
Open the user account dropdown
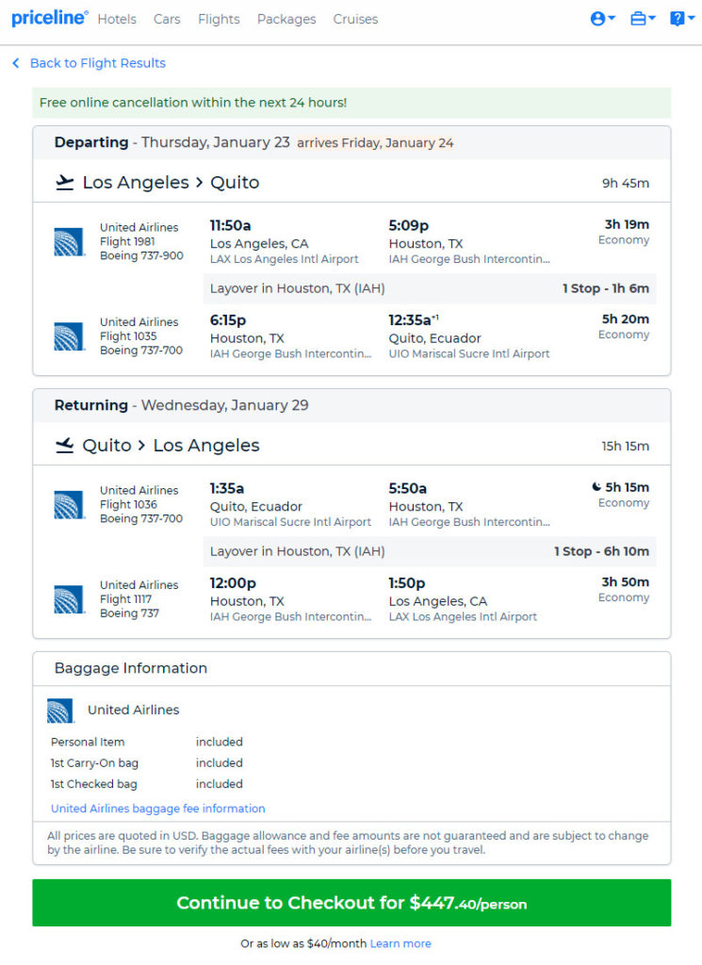tap(602, 19)
